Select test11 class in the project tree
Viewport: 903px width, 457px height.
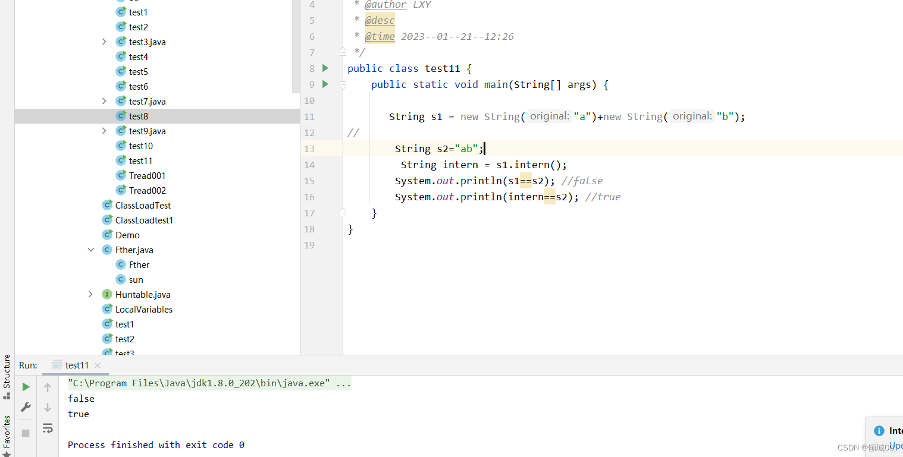tap(141, 160)
